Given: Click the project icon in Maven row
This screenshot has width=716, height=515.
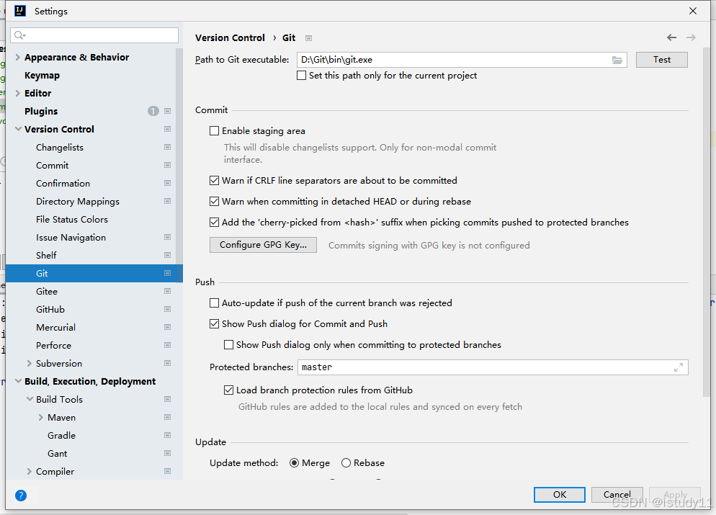Looking at the screenshot, I should (x=168, y=417).
